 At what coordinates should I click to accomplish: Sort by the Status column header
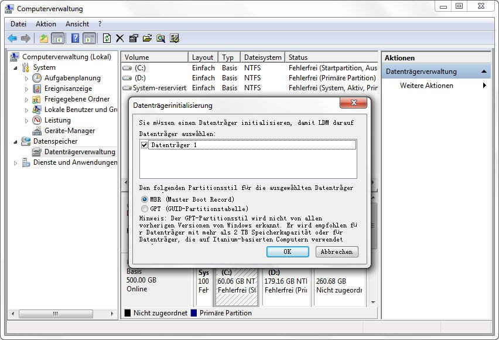tap(331, 57)
